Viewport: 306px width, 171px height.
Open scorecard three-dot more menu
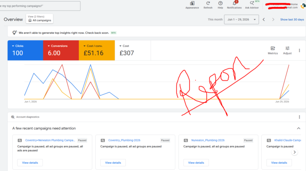[299, 50]
